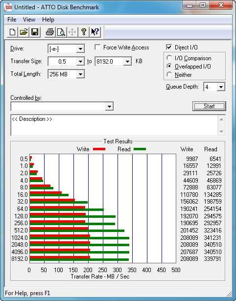Viewport: 236px width, 301px height.
Task: Open the File menu
Action: point(12,20)
